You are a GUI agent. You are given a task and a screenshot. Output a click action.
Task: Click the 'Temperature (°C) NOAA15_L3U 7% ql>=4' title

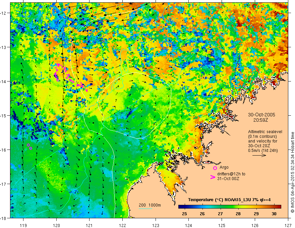(x=229, y=200)
